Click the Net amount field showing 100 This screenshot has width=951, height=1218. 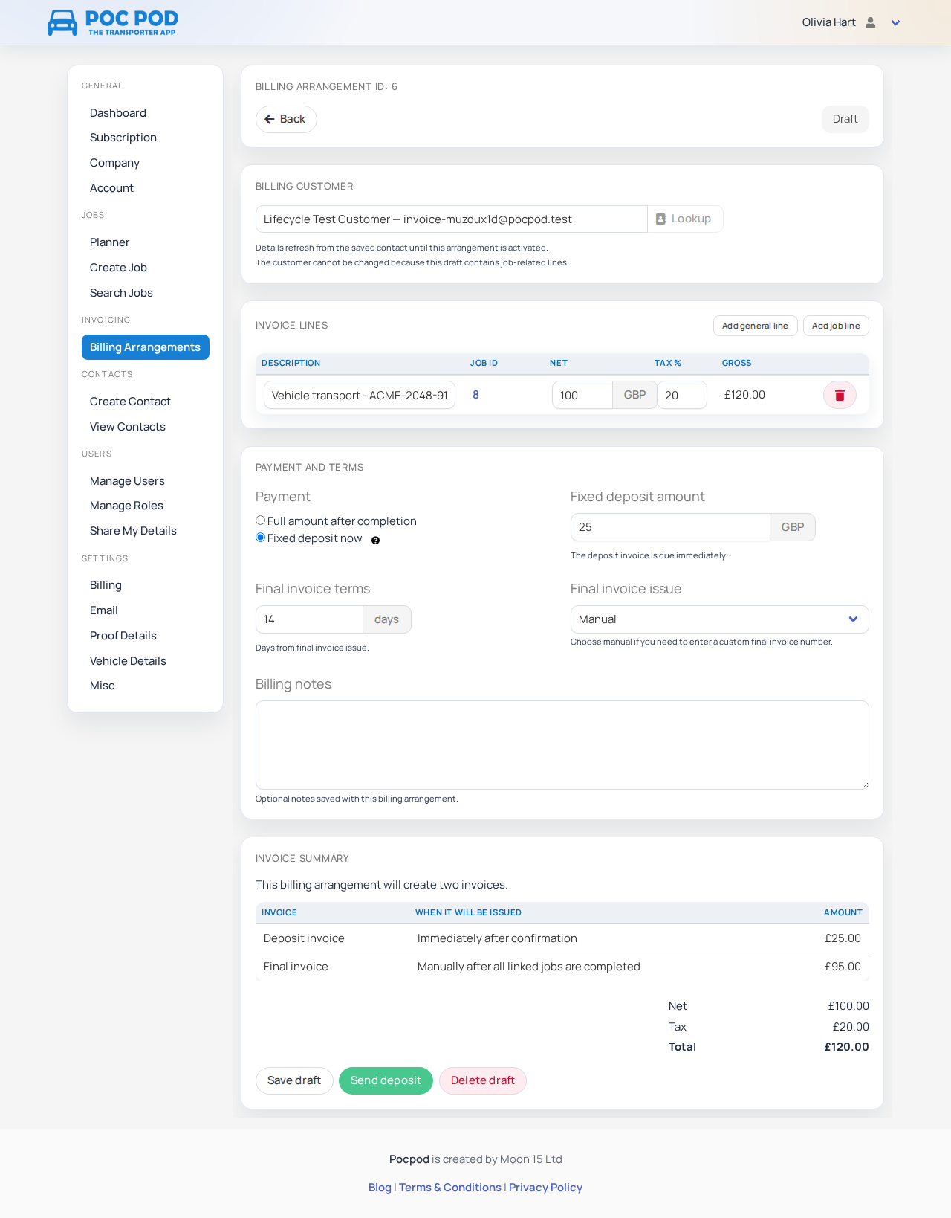pyautogui.click(x=582, y=396)
